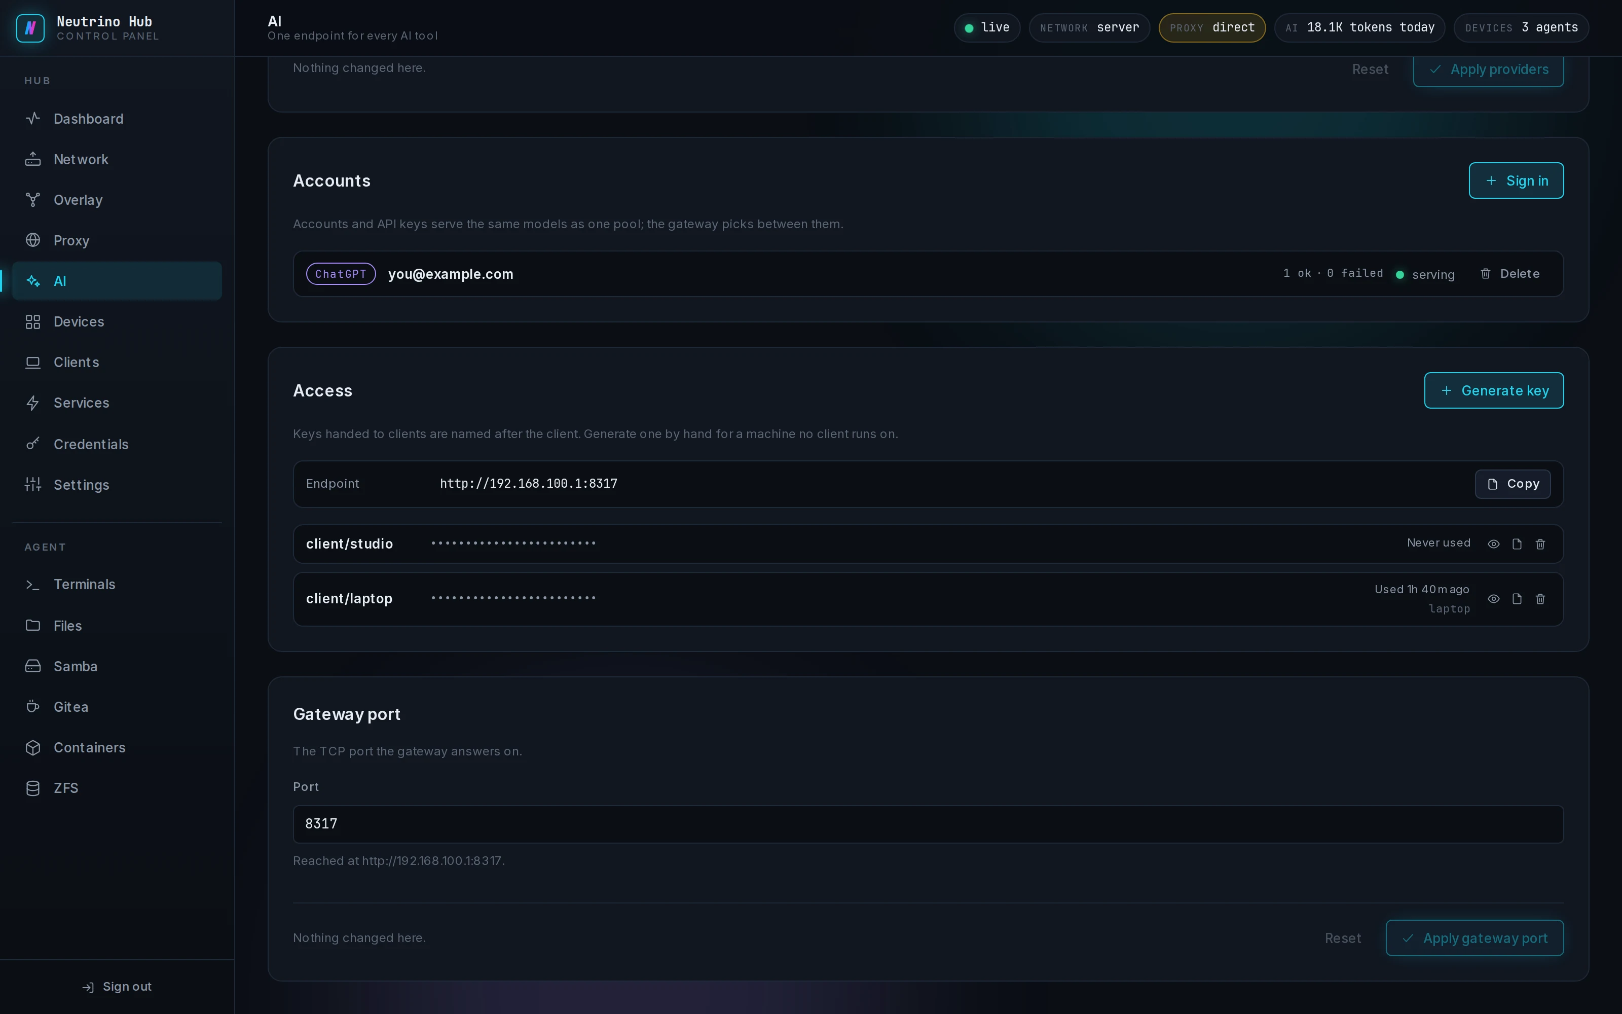Click the Terminals prompt icon
Viewport: 1622px width, 1014px height.
click(x=33, y=585)
